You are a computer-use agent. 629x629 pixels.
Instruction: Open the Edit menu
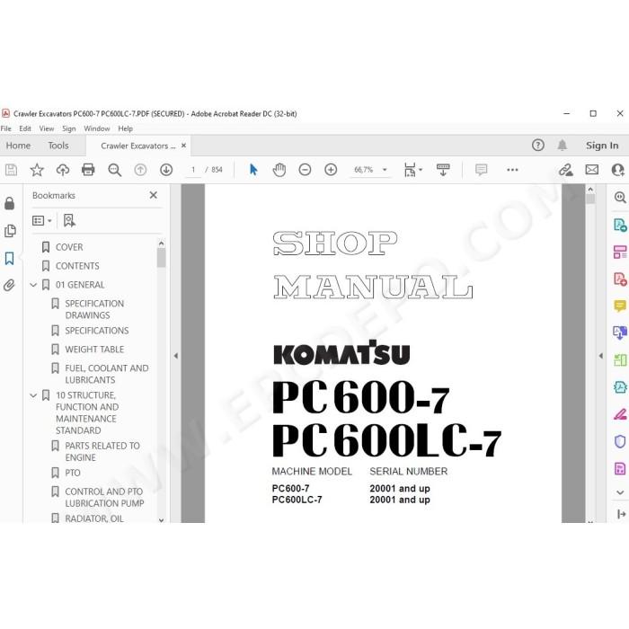point(25,128)
